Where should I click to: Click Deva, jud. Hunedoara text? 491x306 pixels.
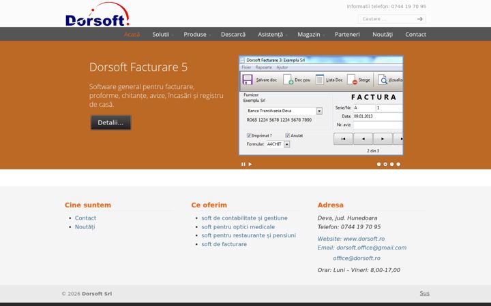click(347, 218)
